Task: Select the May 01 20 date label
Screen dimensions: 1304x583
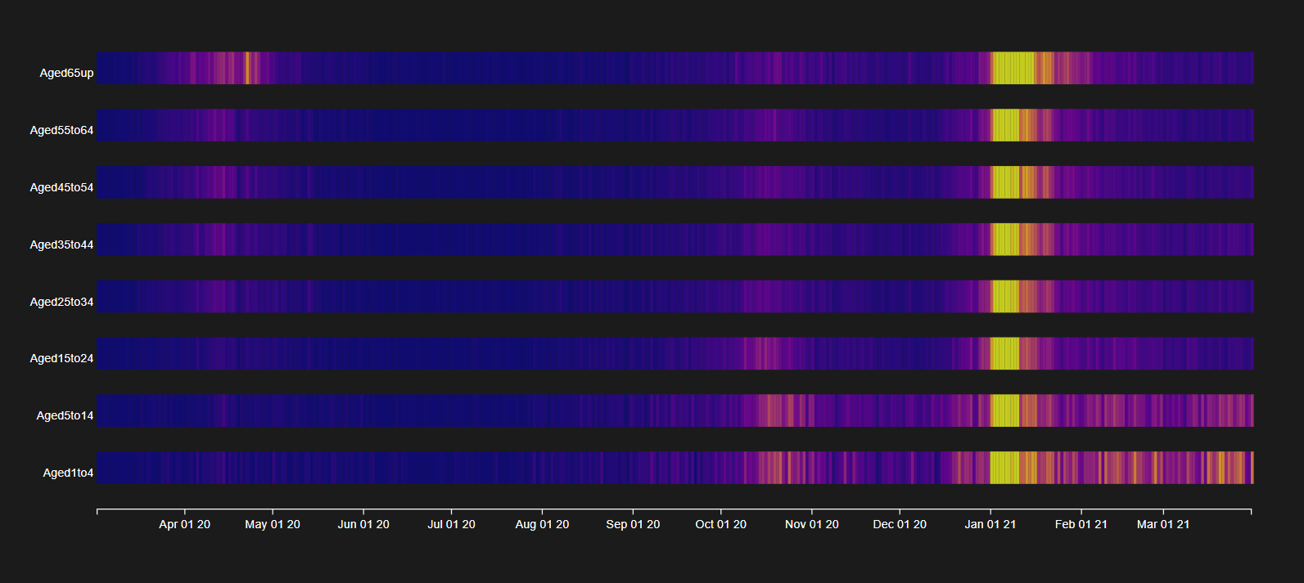Action: pyautogui.click(x=272, y=524)
